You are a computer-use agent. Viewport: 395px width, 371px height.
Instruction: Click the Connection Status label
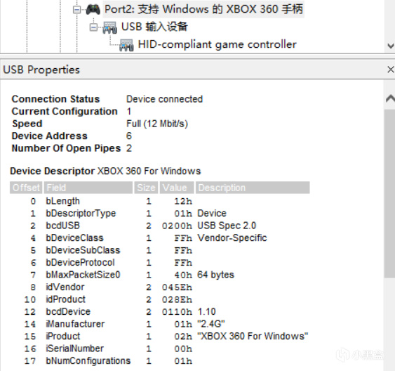point(55,99)
